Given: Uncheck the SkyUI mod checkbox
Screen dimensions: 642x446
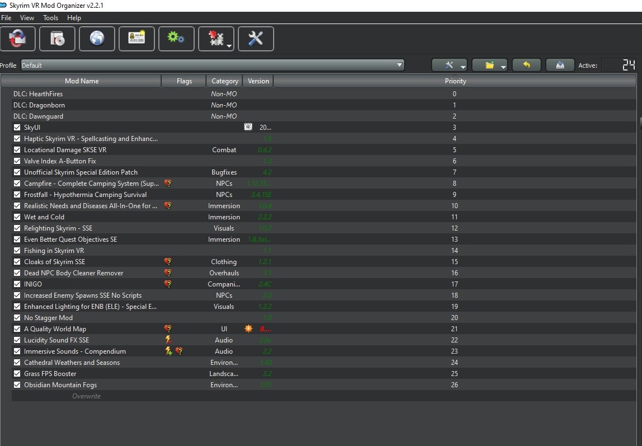Looking at the screenshot, I should [17, 127].
